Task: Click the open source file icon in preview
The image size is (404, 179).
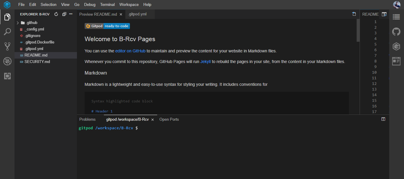Action: (x=354, y=14)
